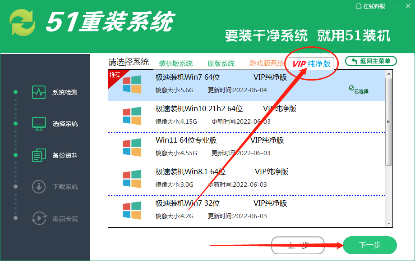Switch to the 装机版系统 tab

coord(176,63)
